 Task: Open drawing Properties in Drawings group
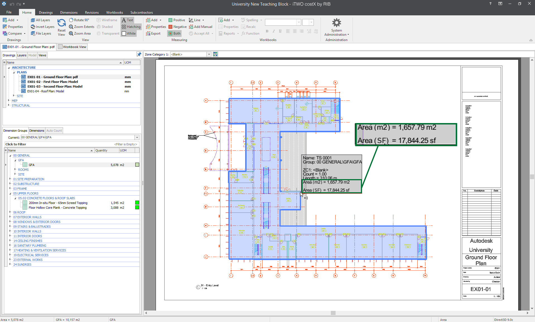pyautogui.click(x=13, y=27)
